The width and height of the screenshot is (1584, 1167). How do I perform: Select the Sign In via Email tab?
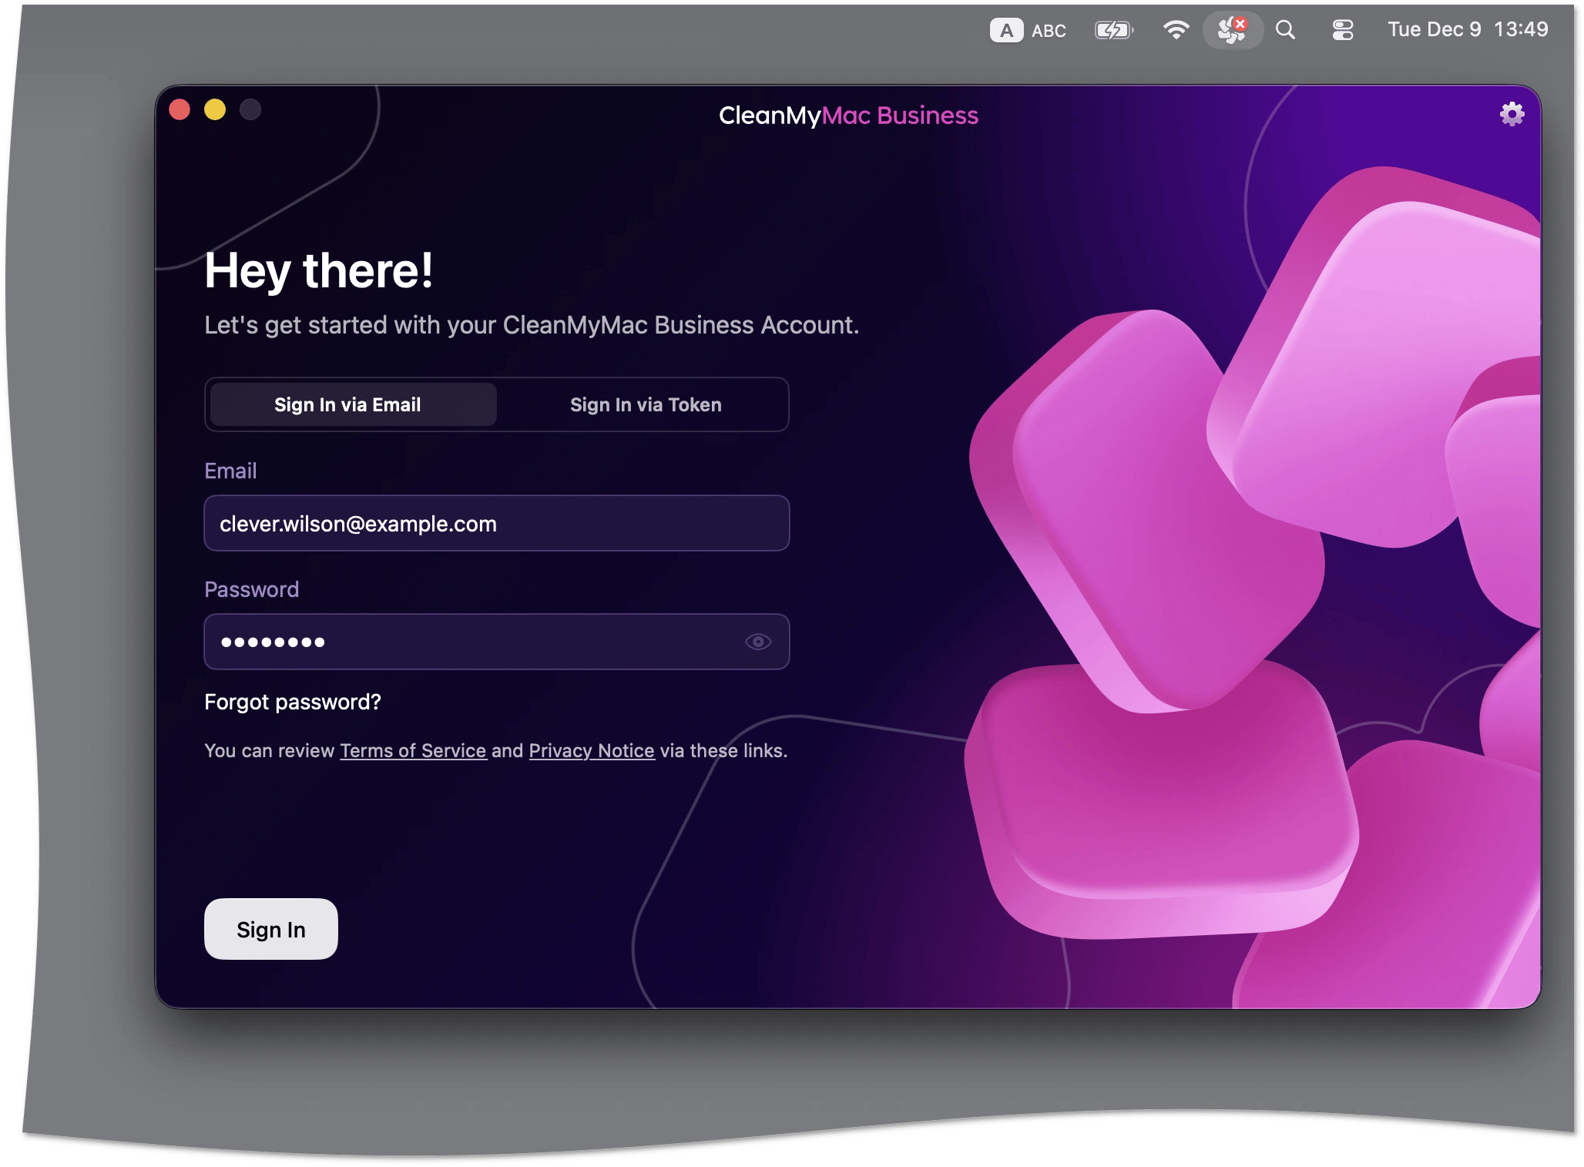349,404
